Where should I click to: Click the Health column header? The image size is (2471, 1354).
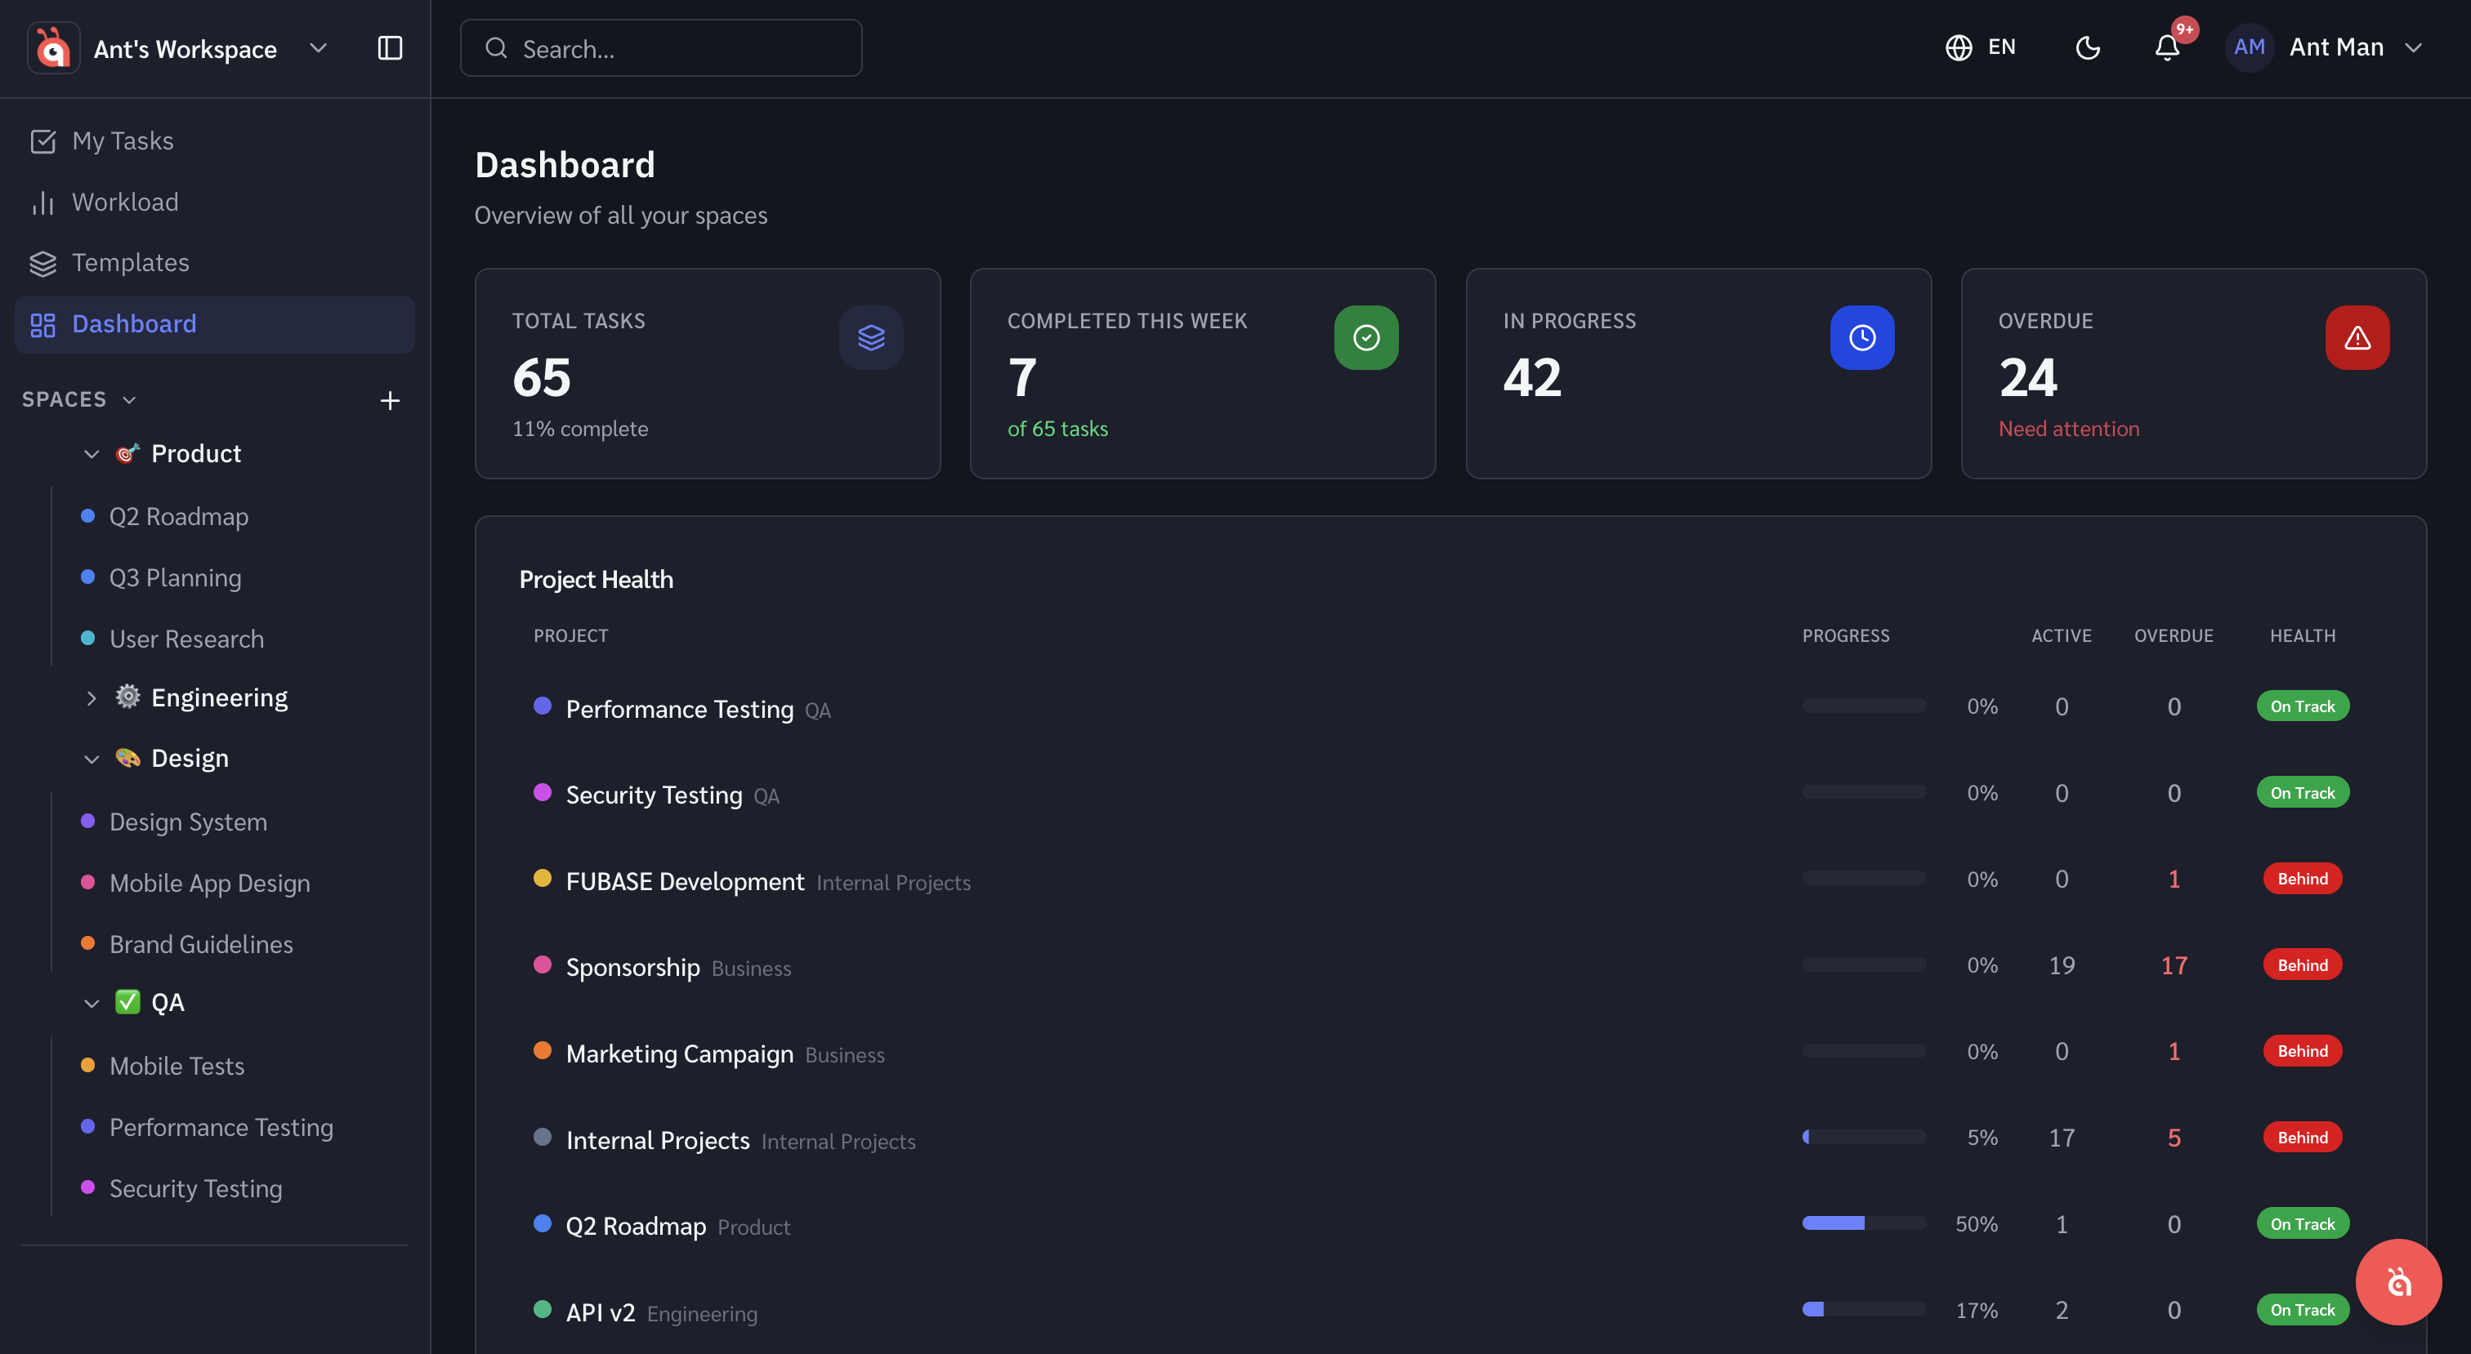[x=2302, y=636]
